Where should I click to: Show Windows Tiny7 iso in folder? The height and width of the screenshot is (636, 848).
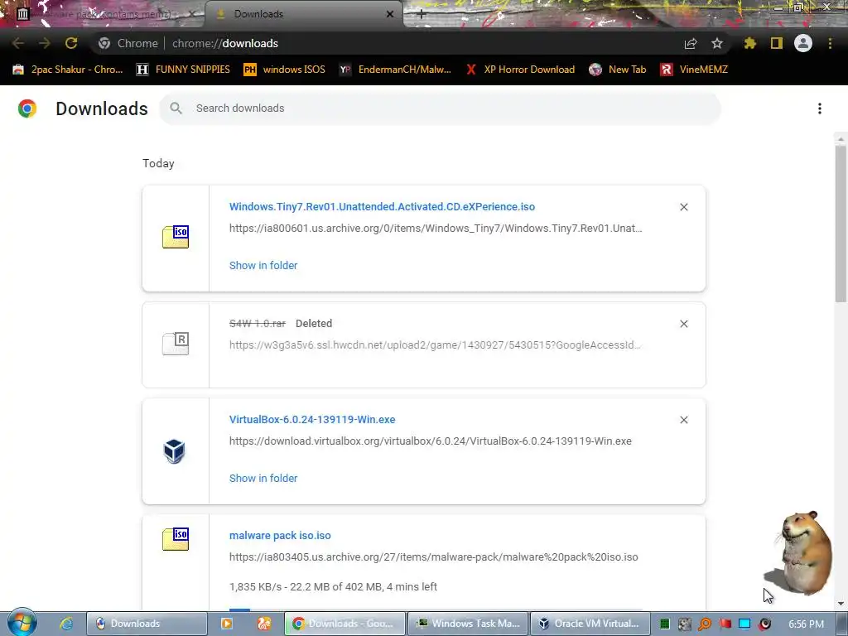point(263,266)
